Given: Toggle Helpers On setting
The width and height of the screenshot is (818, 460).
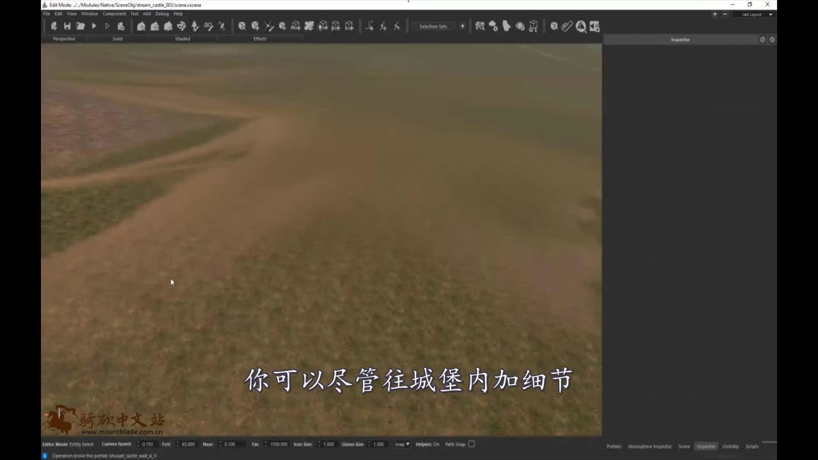Looking at the screenshot, I should tap(428, 444).
